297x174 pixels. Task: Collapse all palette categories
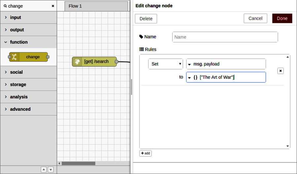pos(44,170)
